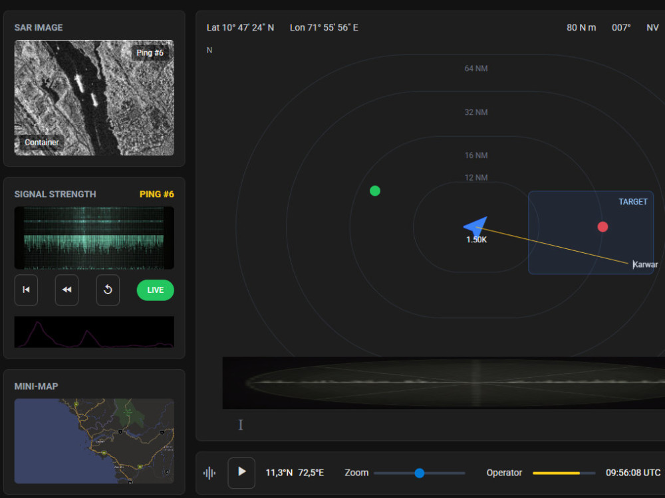Select the green contact dot on radar
Viewport: 665px width, 498px height.
pos(375,191)
